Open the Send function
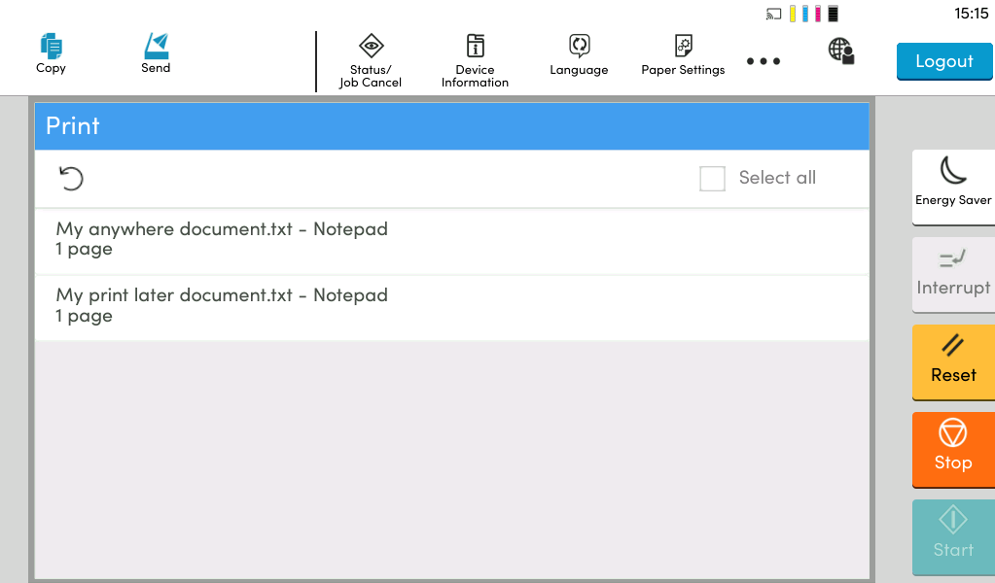The width and height of the screenshot is (995, 583). 156,53
